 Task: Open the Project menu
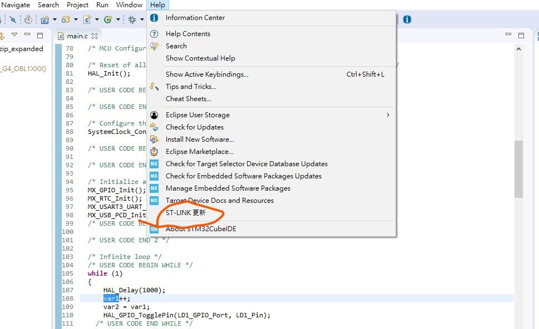point(77,5)
